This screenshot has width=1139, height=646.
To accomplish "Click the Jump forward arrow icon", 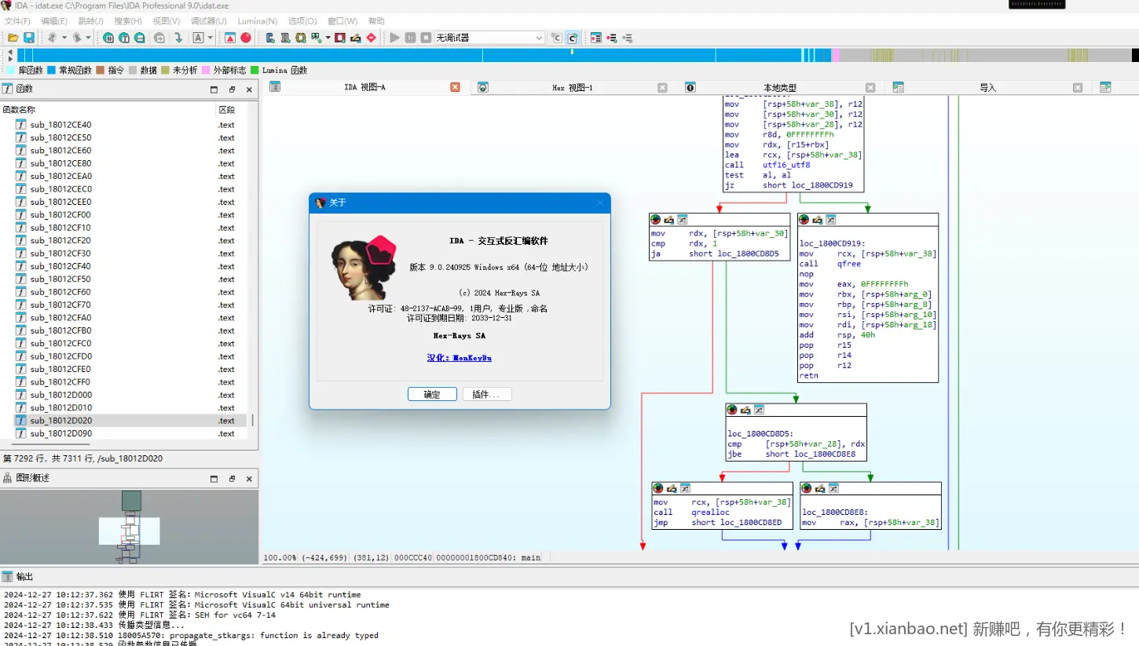I will [x=77, y=38].
